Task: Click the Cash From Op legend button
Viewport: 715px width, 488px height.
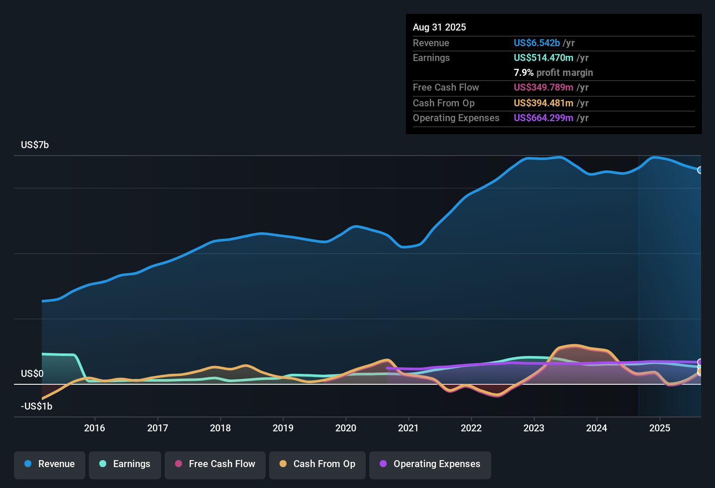Action: pyautogui.click(x=317, y=464)
